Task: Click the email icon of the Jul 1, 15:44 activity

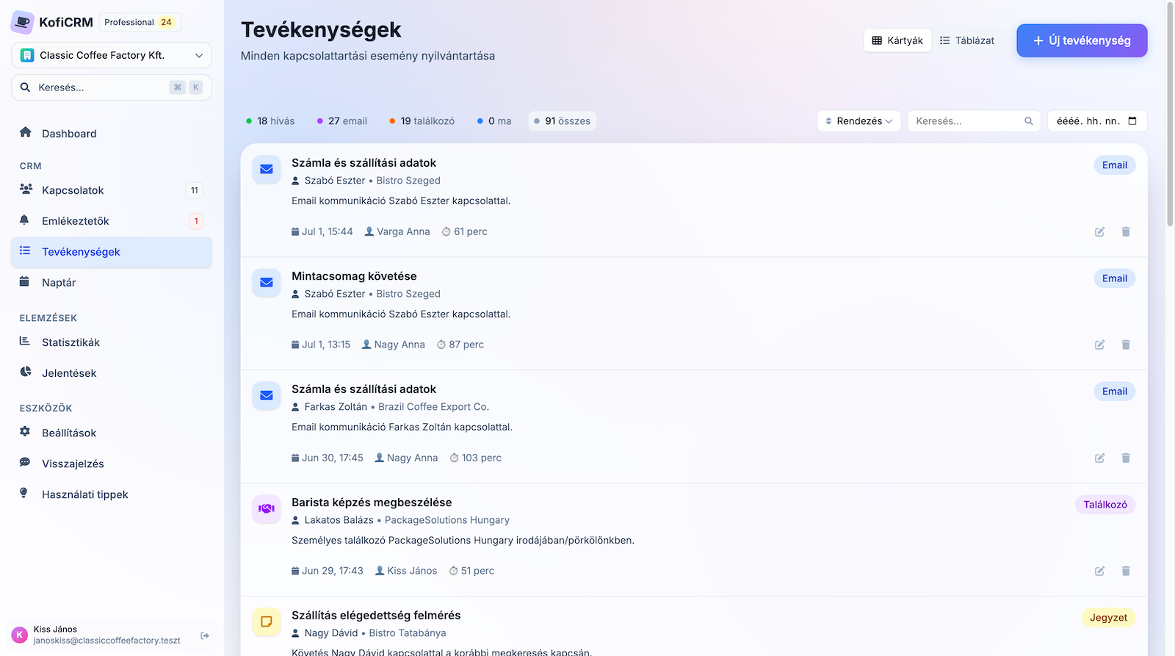Action: 267,169
